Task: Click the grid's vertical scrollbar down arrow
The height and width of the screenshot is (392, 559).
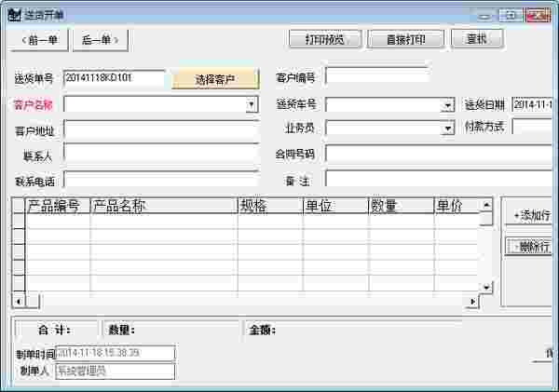Action: tap(486, 287)
